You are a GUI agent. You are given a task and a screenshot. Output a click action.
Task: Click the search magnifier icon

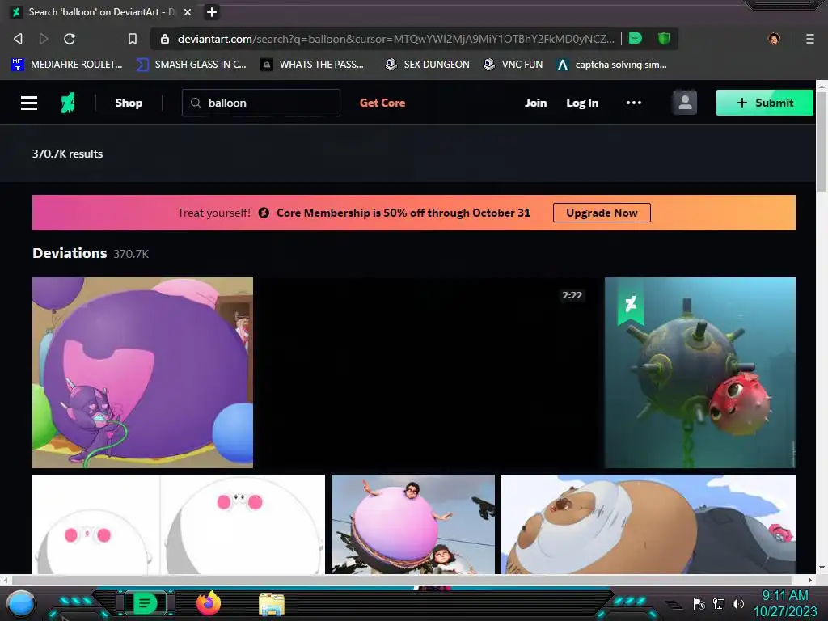[196, 103]
